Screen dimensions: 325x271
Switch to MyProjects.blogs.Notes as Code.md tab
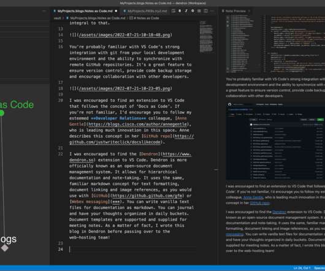coord(85,11)
